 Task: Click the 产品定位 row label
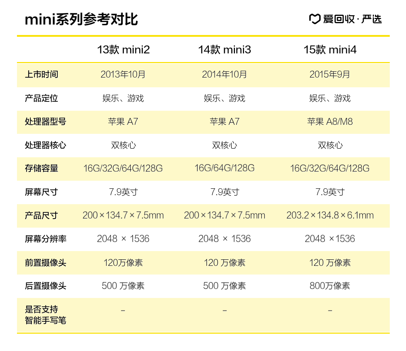[x=42, y=98]
